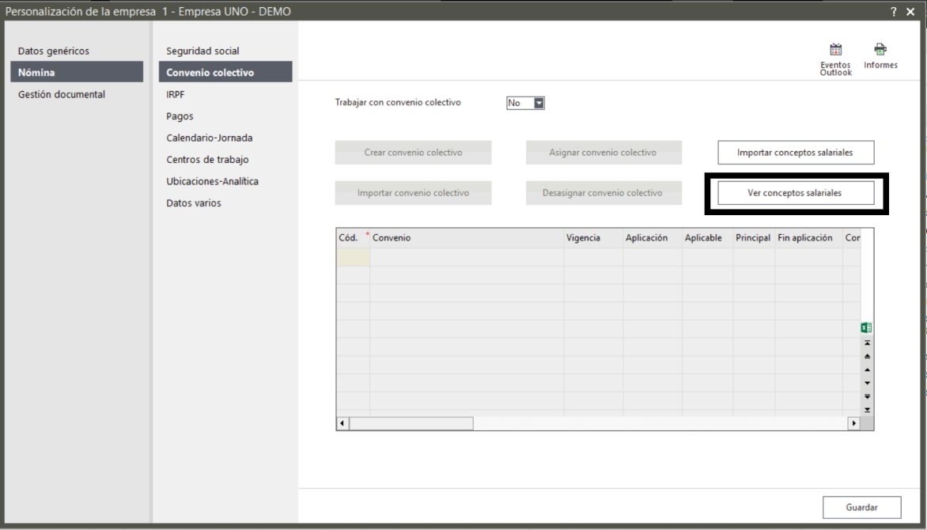The height and width of the screenshot is (530, 927).
Task: Save changes with Guardar
Action: pos(862,508)
